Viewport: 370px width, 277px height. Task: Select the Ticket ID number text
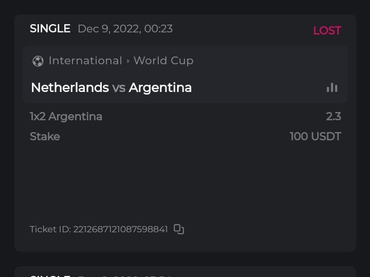120,229
